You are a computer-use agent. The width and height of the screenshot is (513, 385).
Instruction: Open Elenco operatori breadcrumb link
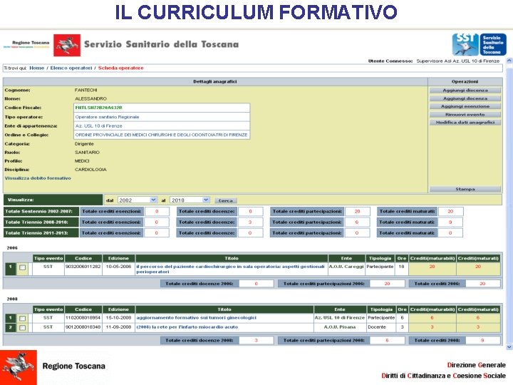(71, 68)
